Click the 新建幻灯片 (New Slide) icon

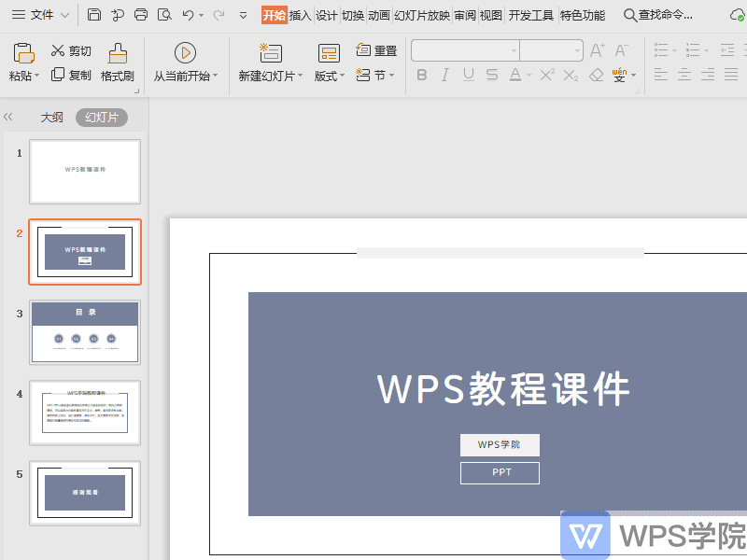(x=272, y=50)
